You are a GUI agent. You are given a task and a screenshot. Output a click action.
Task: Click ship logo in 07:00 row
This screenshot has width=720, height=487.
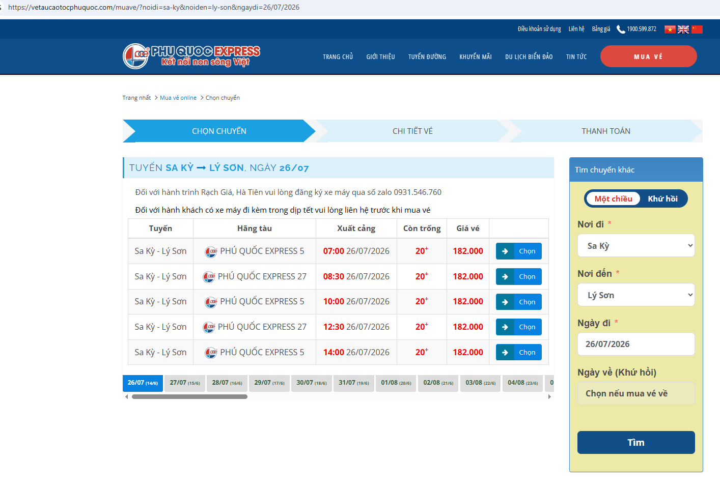[x=211, y=251]
